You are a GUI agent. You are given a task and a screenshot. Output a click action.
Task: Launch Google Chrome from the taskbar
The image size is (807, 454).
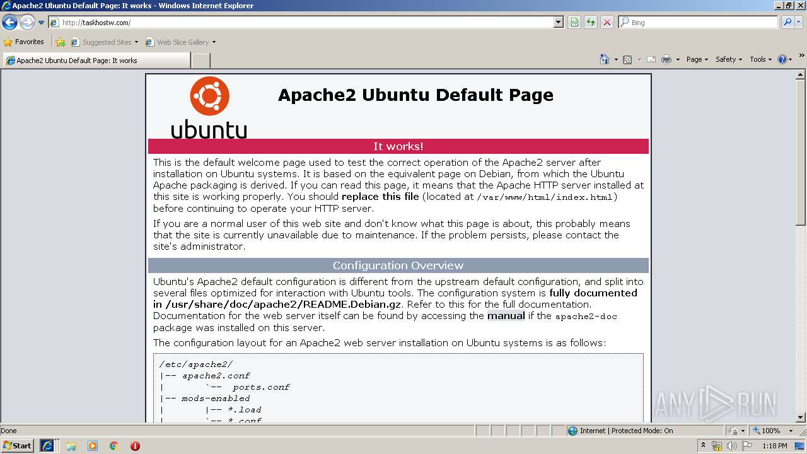tap(114, 446)
